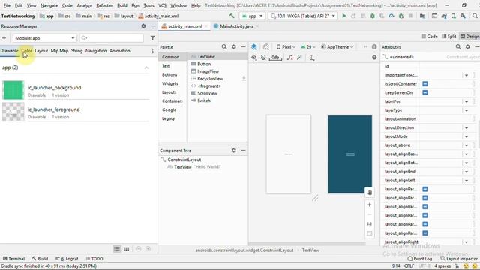Image resolution: width=480 pixels, height=270 pixels.
Task: Zoom in design canvas with plus
Action: 370,205
